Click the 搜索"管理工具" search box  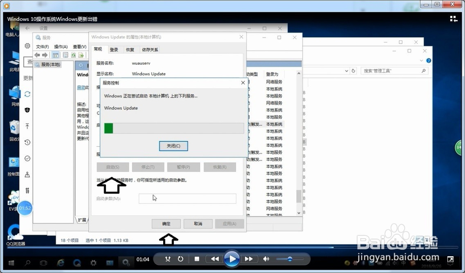(x=394, y=71)
